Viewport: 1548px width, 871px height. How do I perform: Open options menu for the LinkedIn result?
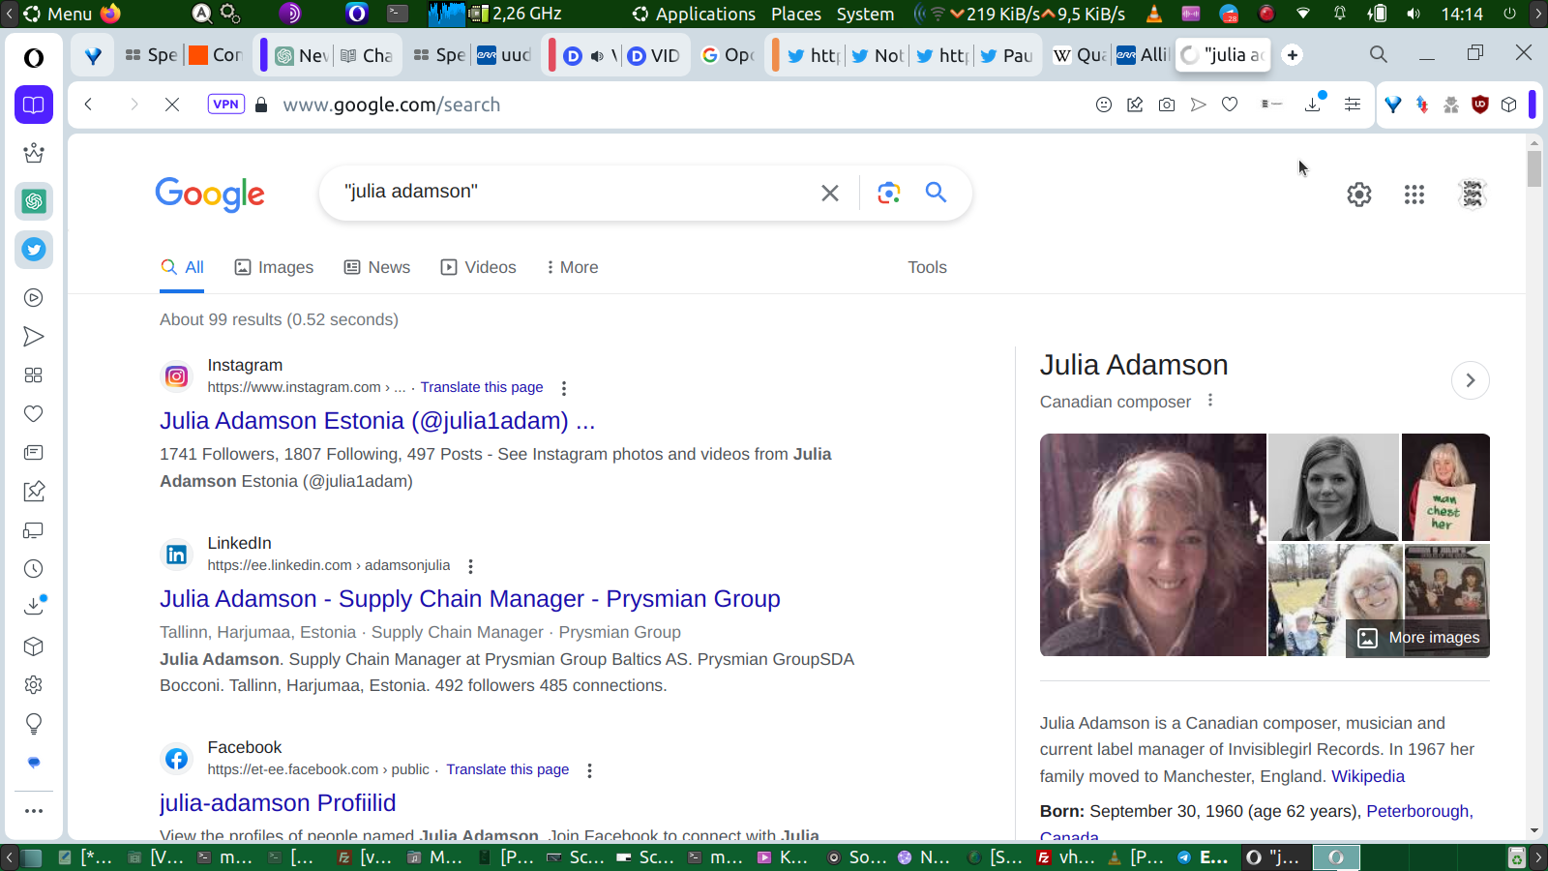point(471,566)
